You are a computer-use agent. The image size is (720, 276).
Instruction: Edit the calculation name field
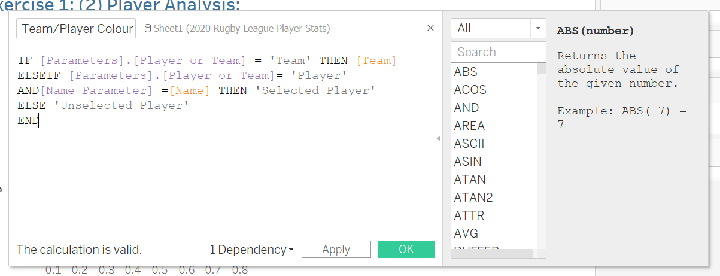76,28
